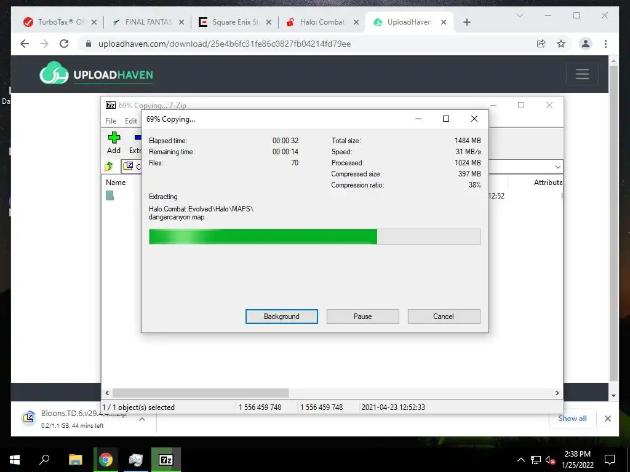Go up one folder level in 7-Zip
The image size is (630, 472).
point(109,166)
